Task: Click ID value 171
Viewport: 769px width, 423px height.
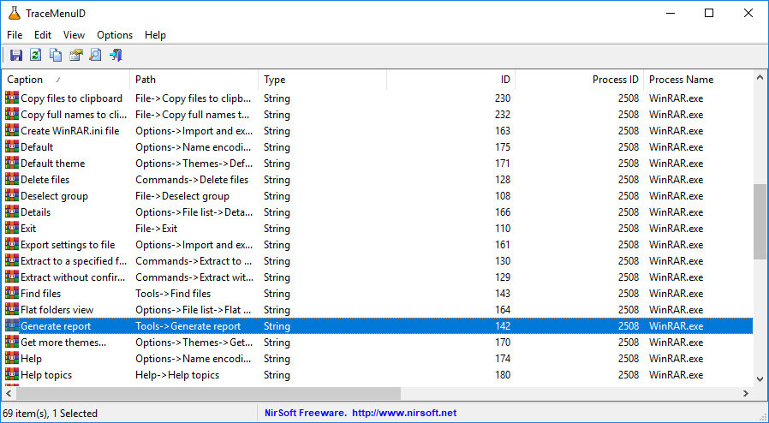Action: (x=503, y=164)
